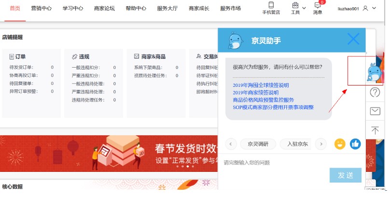390x197 pixels.
Task: Click the 手机管店 phone icon
Action: [271, 5]
